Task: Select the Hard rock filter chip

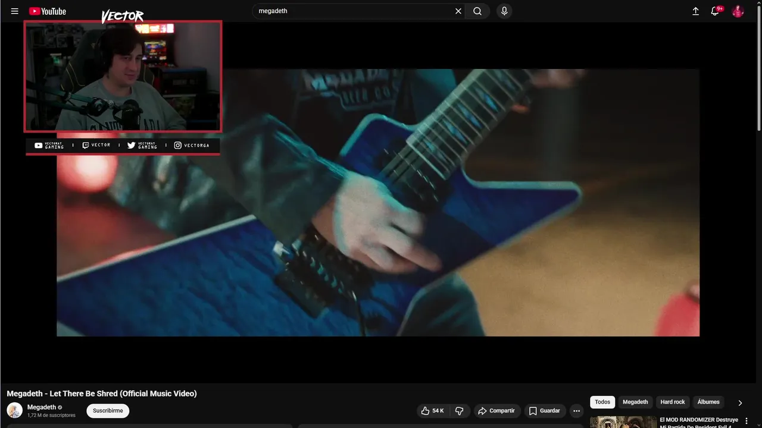Action: (x=673, y=402)
